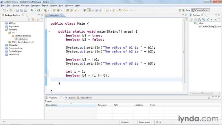Open the Next Annotation dropdown arrow
Screen dimensions: 222x125
[x=110, y=10]
